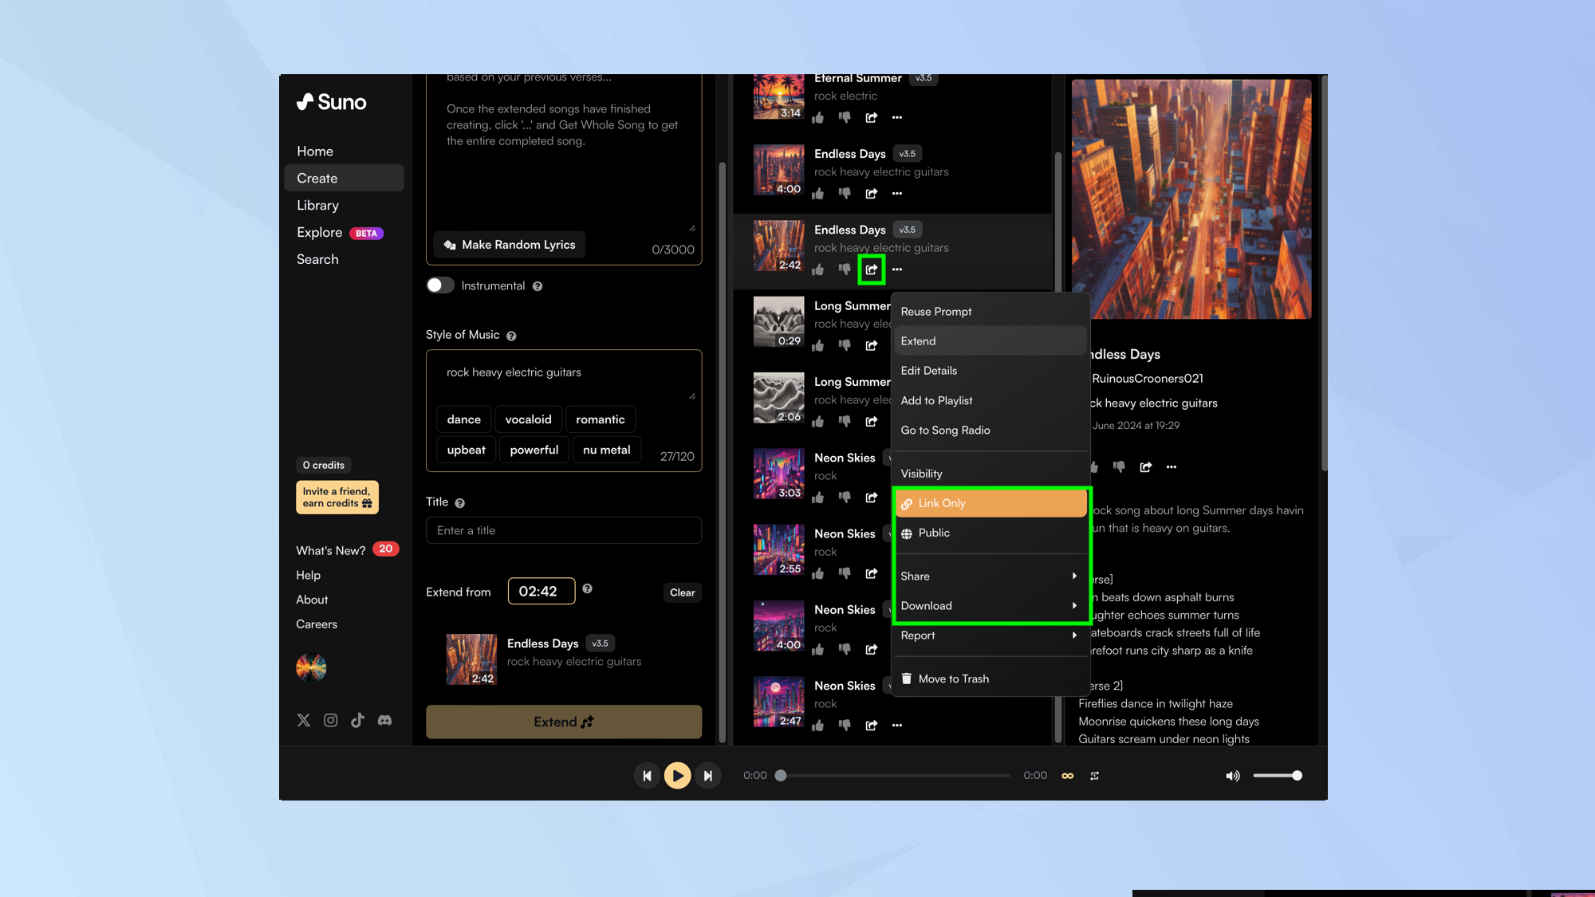Expand the Report submenu
This screenshot has height=897, width=1595.
tap(989, 635)
